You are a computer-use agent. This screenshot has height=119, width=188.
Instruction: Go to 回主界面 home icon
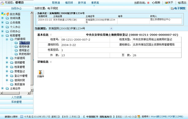[x=8, y=14]
